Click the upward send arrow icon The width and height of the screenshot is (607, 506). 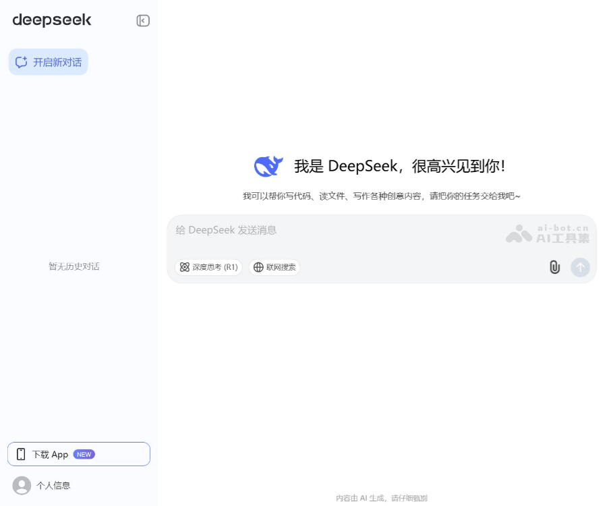(579, 267)
